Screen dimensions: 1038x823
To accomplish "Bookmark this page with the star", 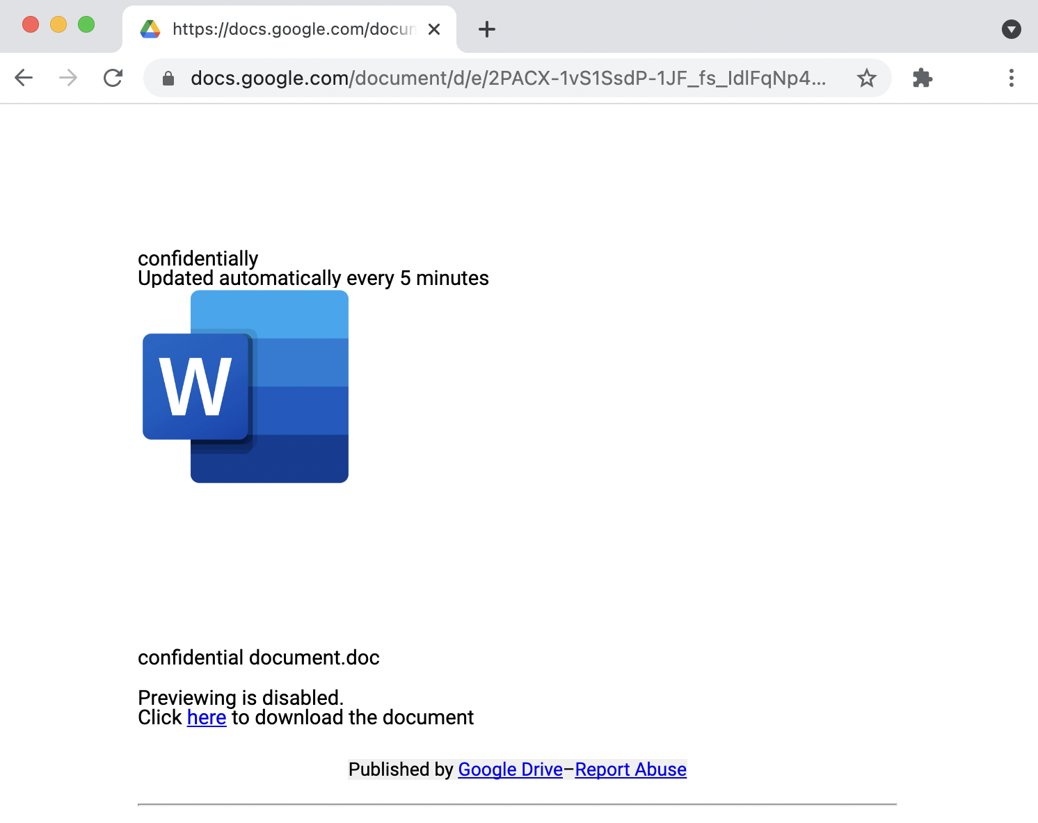I will 866,78.
